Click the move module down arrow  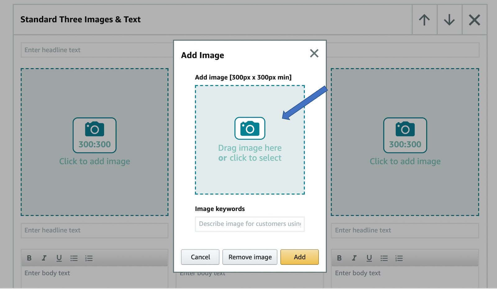[449, 20]
